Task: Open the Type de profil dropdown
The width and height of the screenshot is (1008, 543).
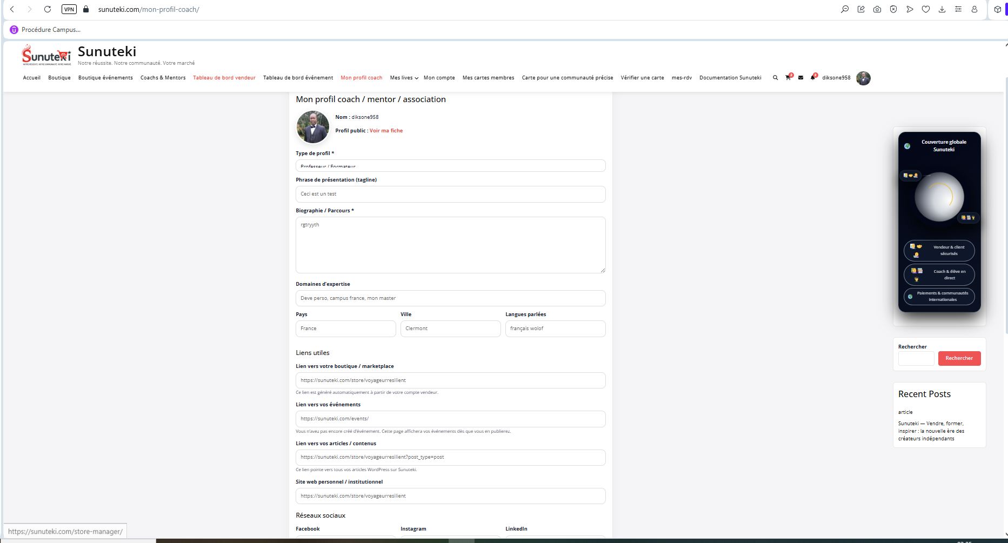Action: coord(450,166)
